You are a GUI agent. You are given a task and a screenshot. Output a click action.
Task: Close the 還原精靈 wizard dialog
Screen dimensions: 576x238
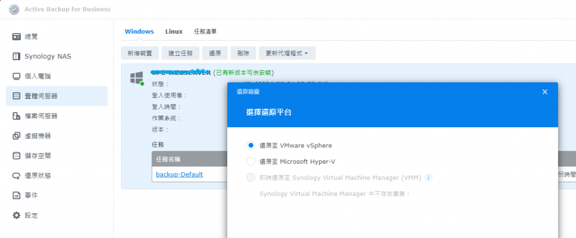[544, 92]
